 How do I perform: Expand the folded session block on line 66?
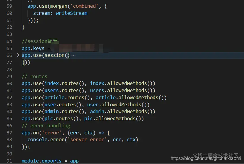[x=18, y=55]
